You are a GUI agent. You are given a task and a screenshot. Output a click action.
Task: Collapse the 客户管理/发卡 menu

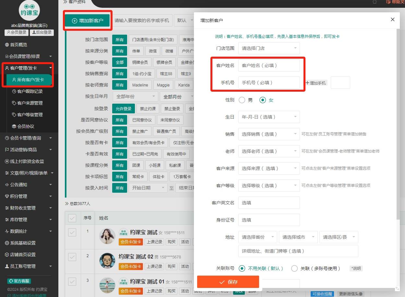[x=29, y=68]
